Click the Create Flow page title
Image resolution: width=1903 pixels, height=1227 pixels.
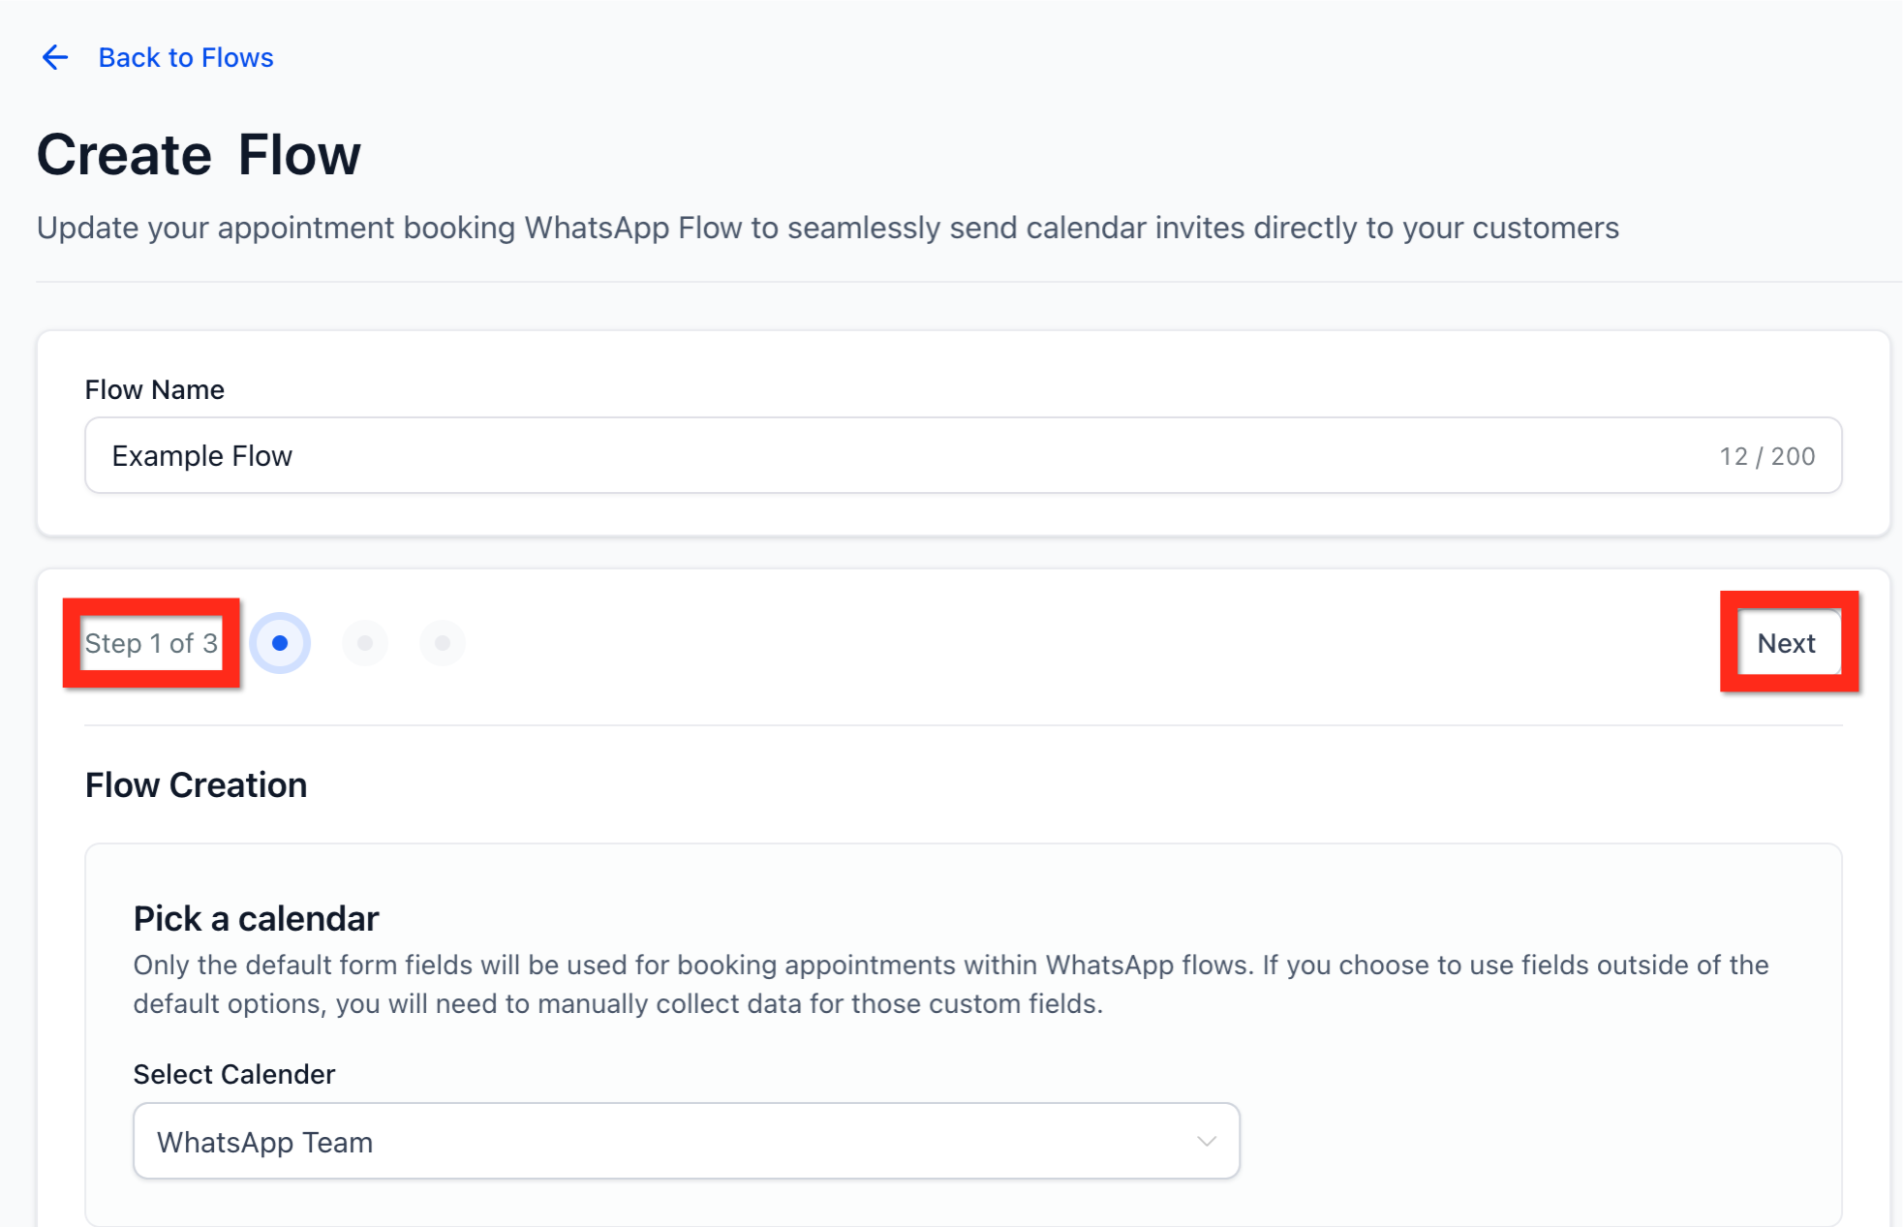[x=199, y=155]
